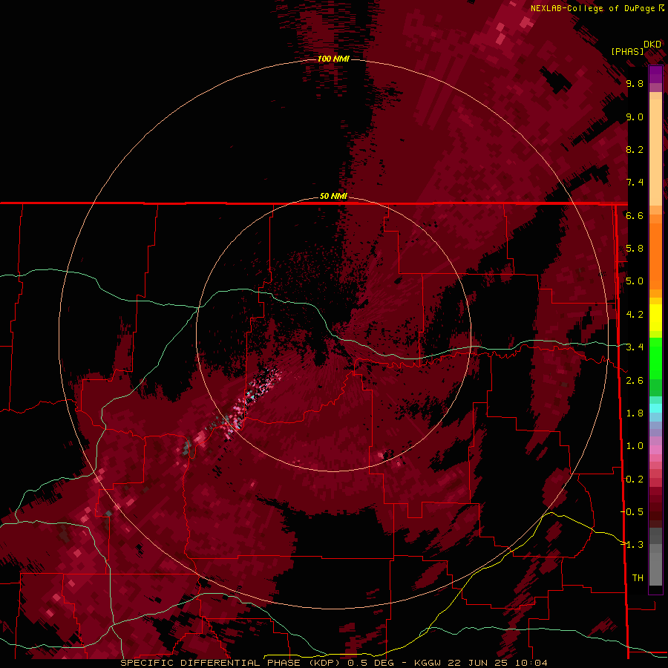Viewport: 668px width, 668px height.
Task: Click the 1.0 legend value
Action: 635,446
